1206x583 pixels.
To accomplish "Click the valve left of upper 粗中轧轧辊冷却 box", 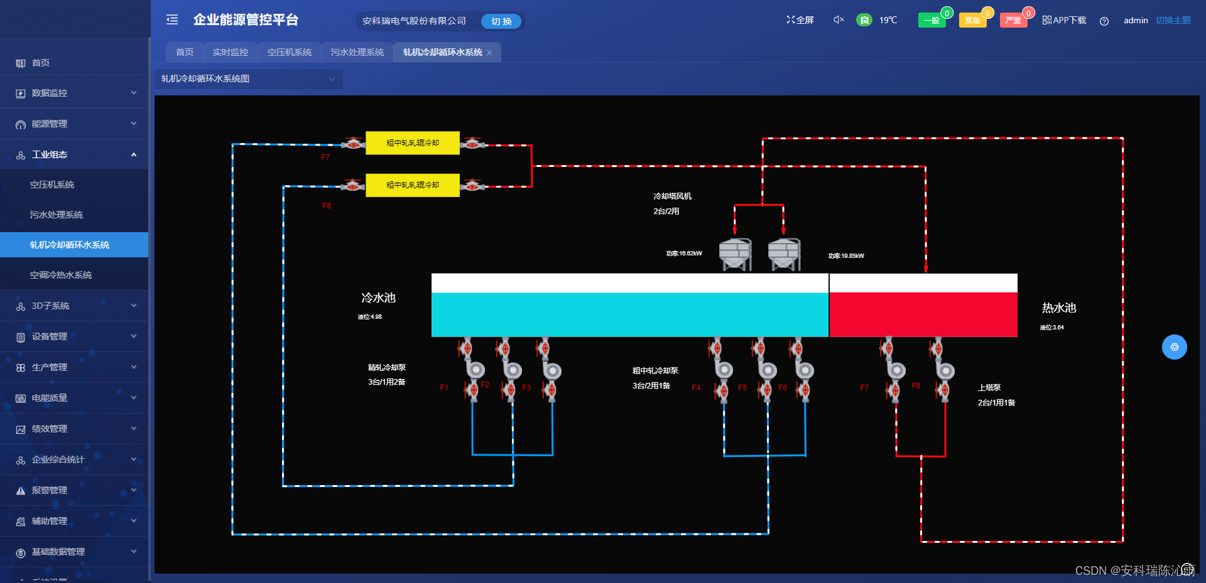I will coord(354,144).
